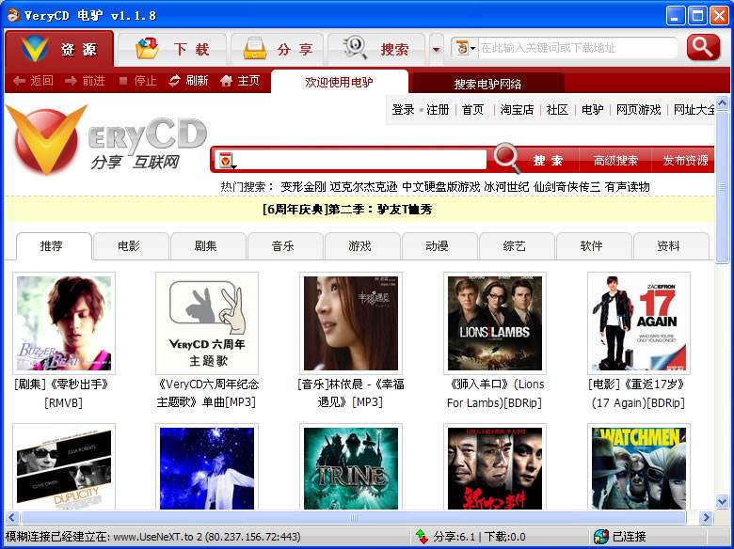Image resolution: width=734 pixels, height=549 pixels.
Task: Switch to the 搜索电驴网络 tab
Action: [487, 84]
